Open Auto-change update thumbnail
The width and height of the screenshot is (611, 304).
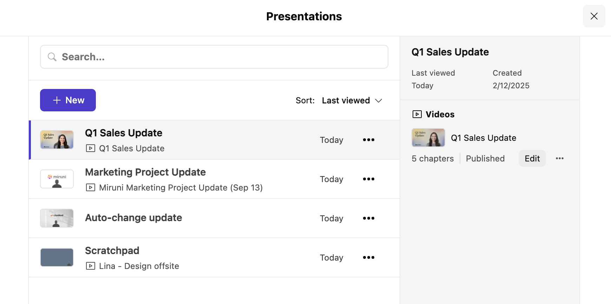tap(57, 218)
